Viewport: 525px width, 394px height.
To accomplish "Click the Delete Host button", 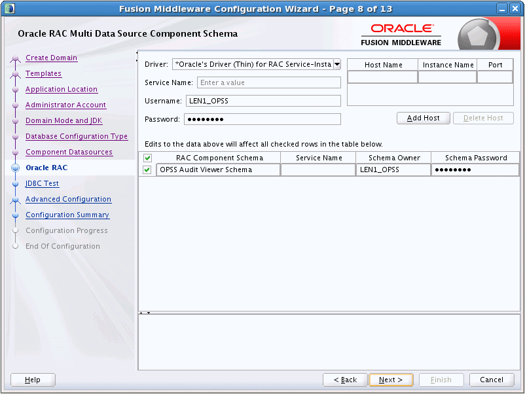I will [483, 118].
